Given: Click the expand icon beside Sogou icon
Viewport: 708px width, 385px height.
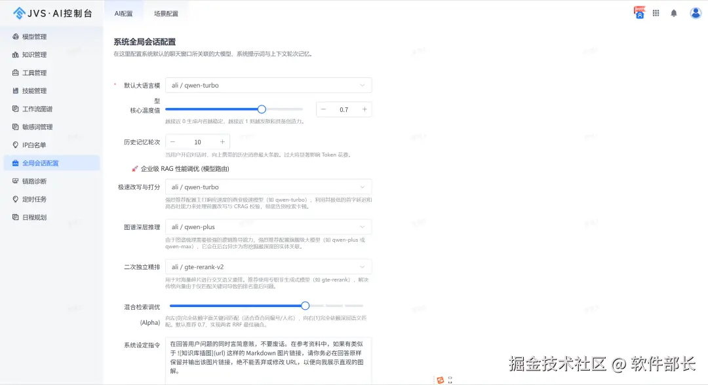Looking at the screenshot, I should [450, 380].
